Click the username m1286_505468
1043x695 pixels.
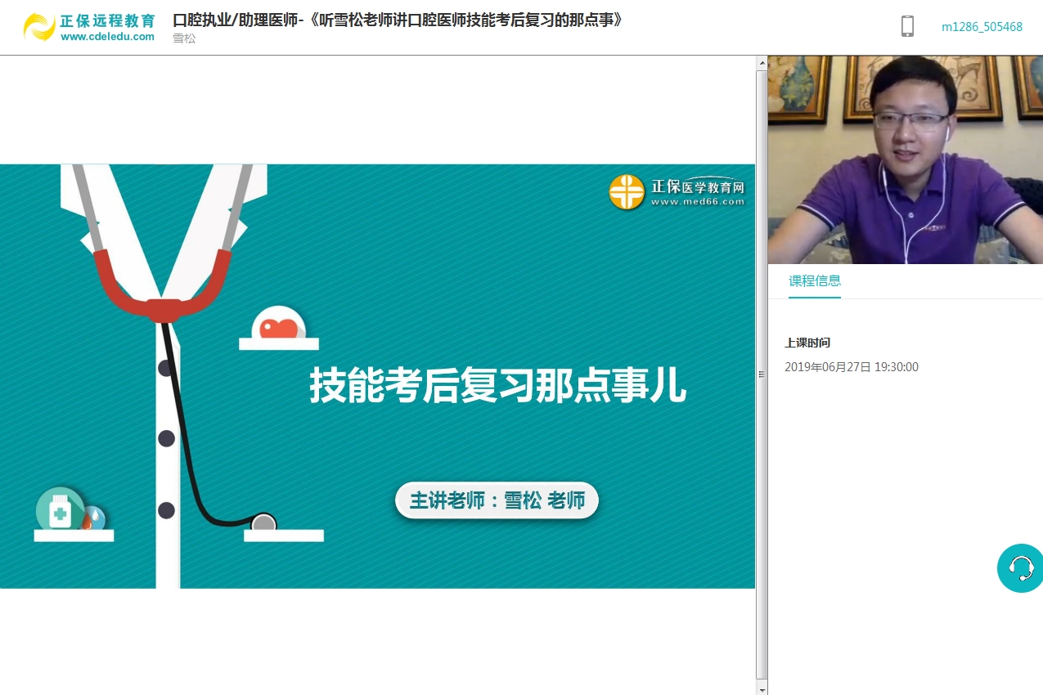coord(982,27)
